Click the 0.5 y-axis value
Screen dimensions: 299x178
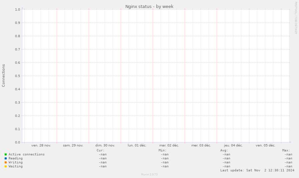pos(18,76)
